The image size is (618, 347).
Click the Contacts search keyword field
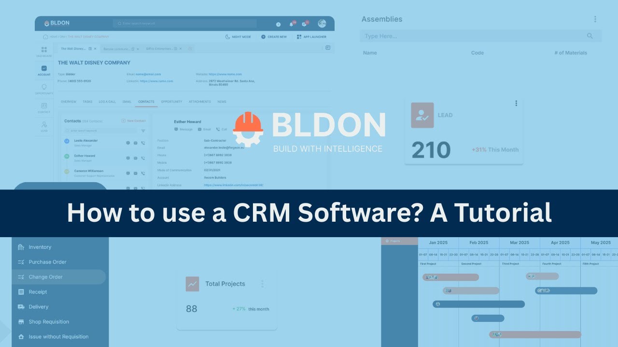click(x=100, y=131)
